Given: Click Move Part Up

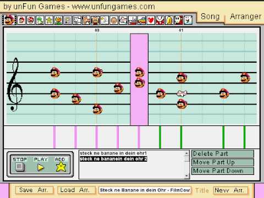Looking at the screenshot, I should (223, 162).
